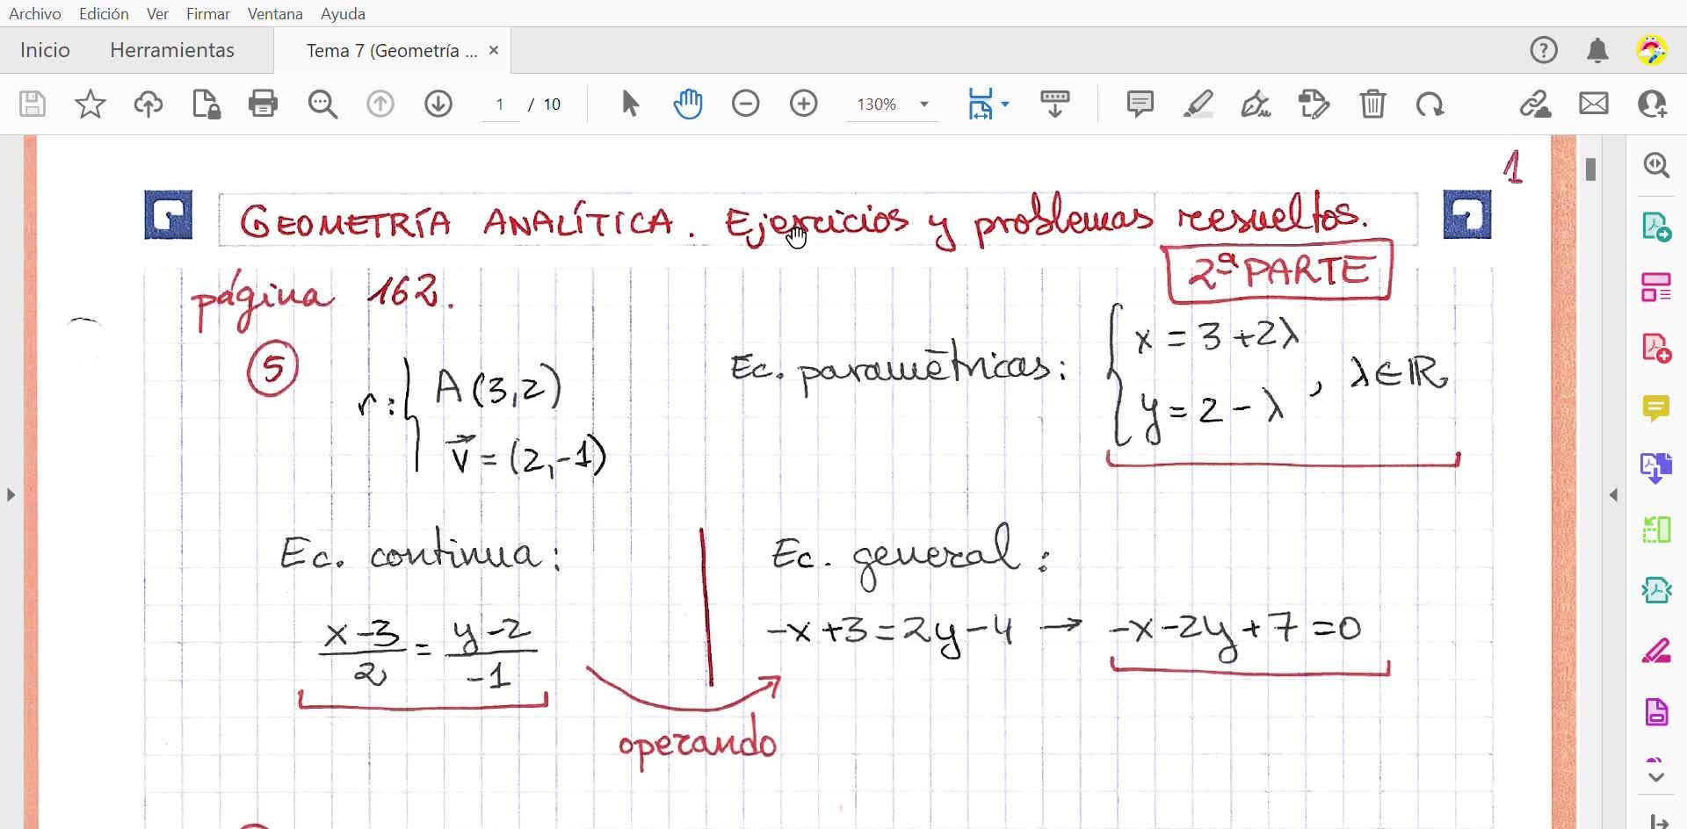The height and width of the screenshot is (829, 1687).
Task: Open the Fill and Sign tool in right pane
Action: [x=1656, y=652]
